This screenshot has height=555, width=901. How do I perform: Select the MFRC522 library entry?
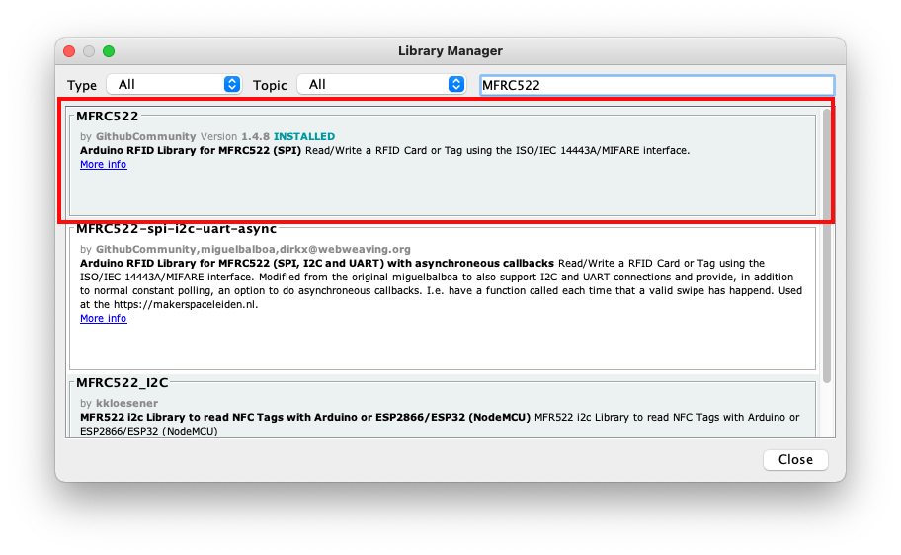[443, 166]
